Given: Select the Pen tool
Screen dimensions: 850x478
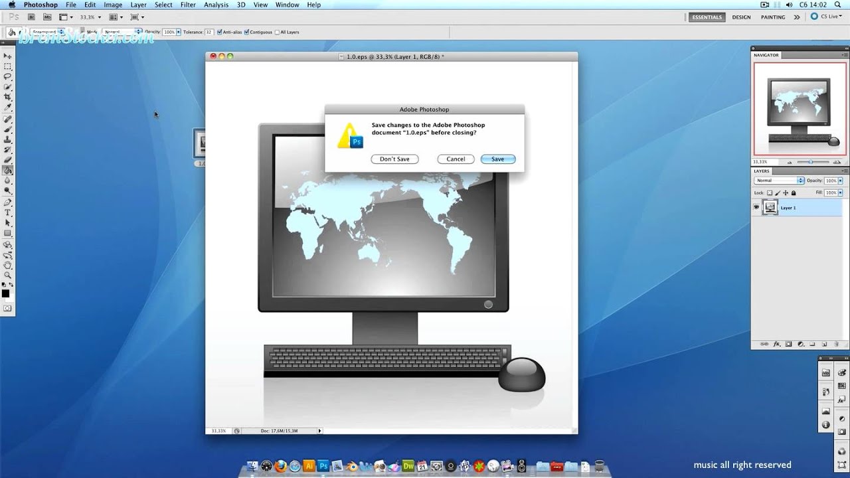Looking at the screenshot, I should click(x=8, y=202).
